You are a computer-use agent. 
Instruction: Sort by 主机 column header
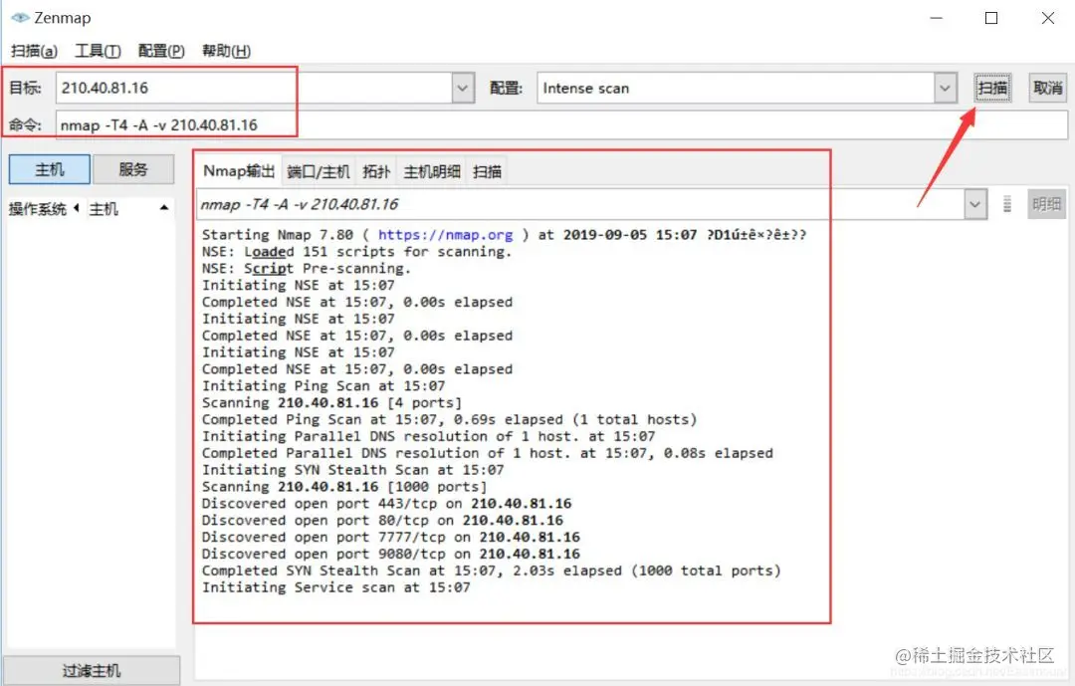coord(104,208)
